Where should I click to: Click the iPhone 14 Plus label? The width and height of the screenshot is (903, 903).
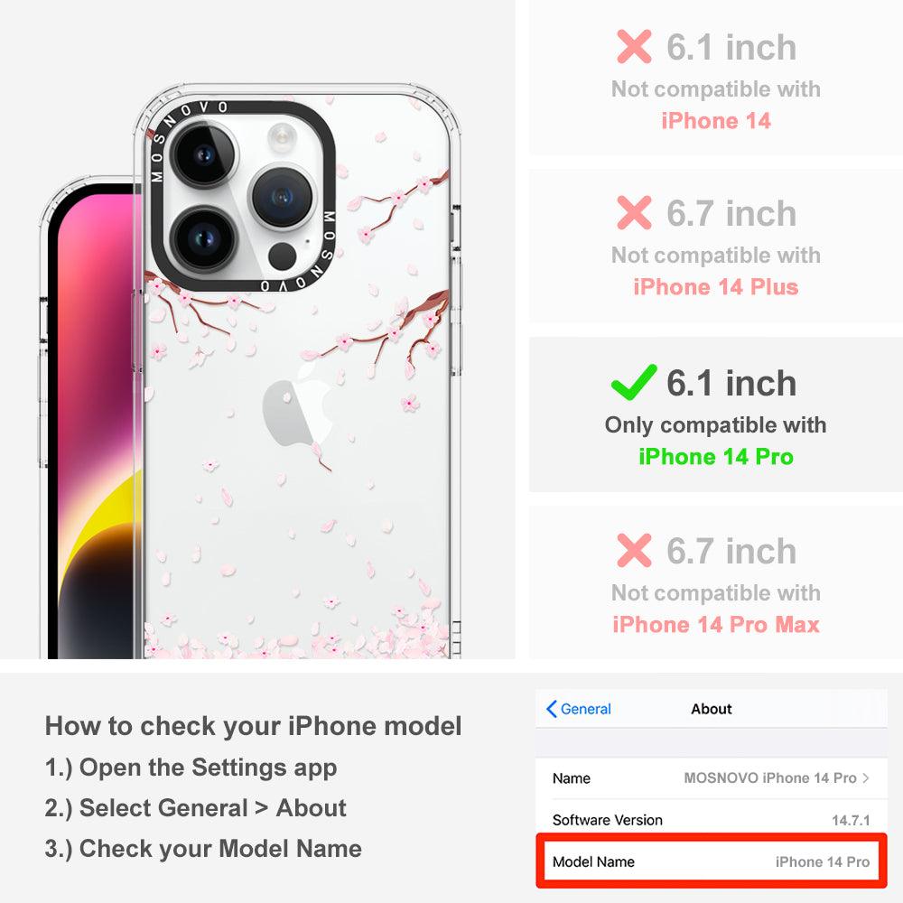tap(716, 287)
